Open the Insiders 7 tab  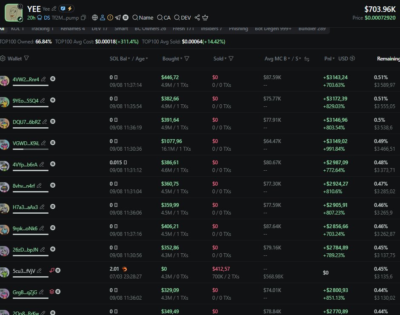[211, 29]
